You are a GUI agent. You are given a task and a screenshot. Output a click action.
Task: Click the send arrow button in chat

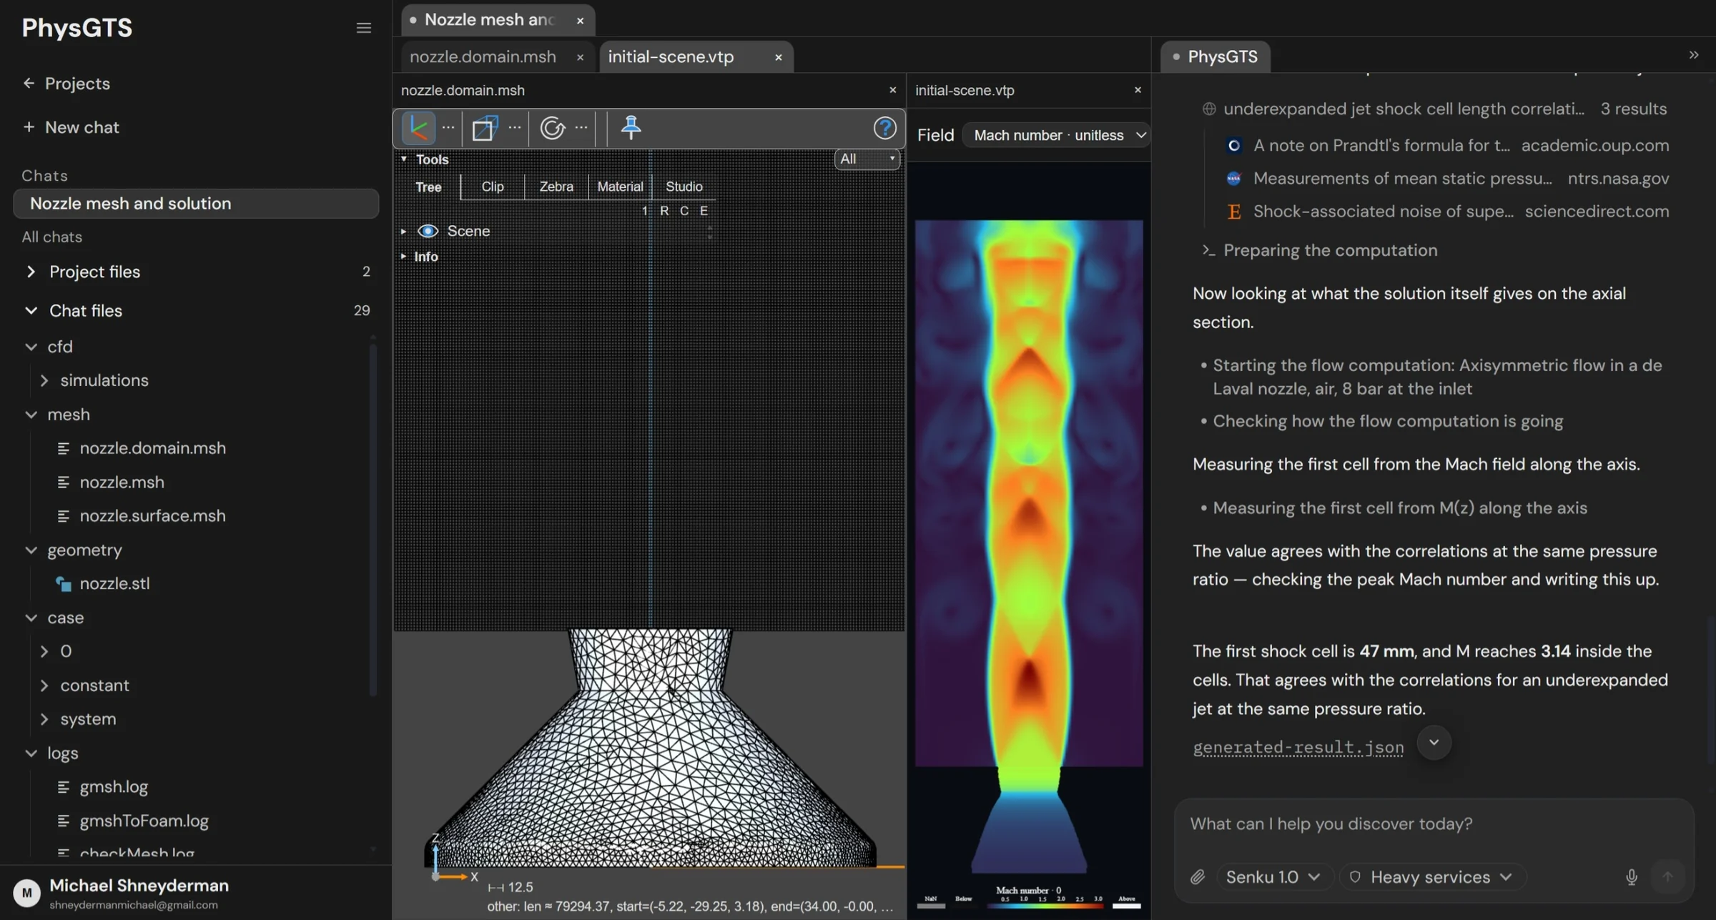(1667, 876)
